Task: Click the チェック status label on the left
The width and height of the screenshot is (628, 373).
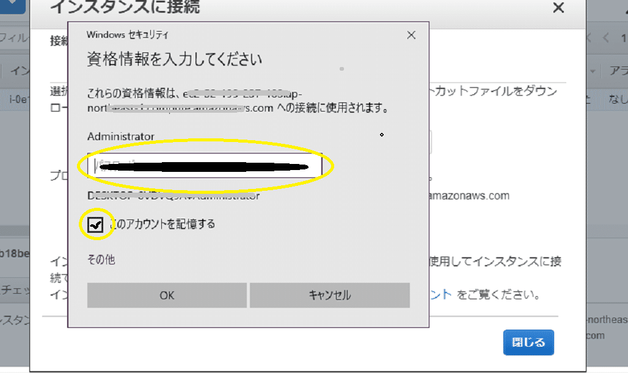Action: pyautogui.click(x=12, y=291)
